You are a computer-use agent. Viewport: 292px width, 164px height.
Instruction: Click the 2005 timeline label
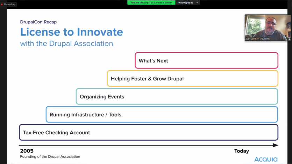27,151
